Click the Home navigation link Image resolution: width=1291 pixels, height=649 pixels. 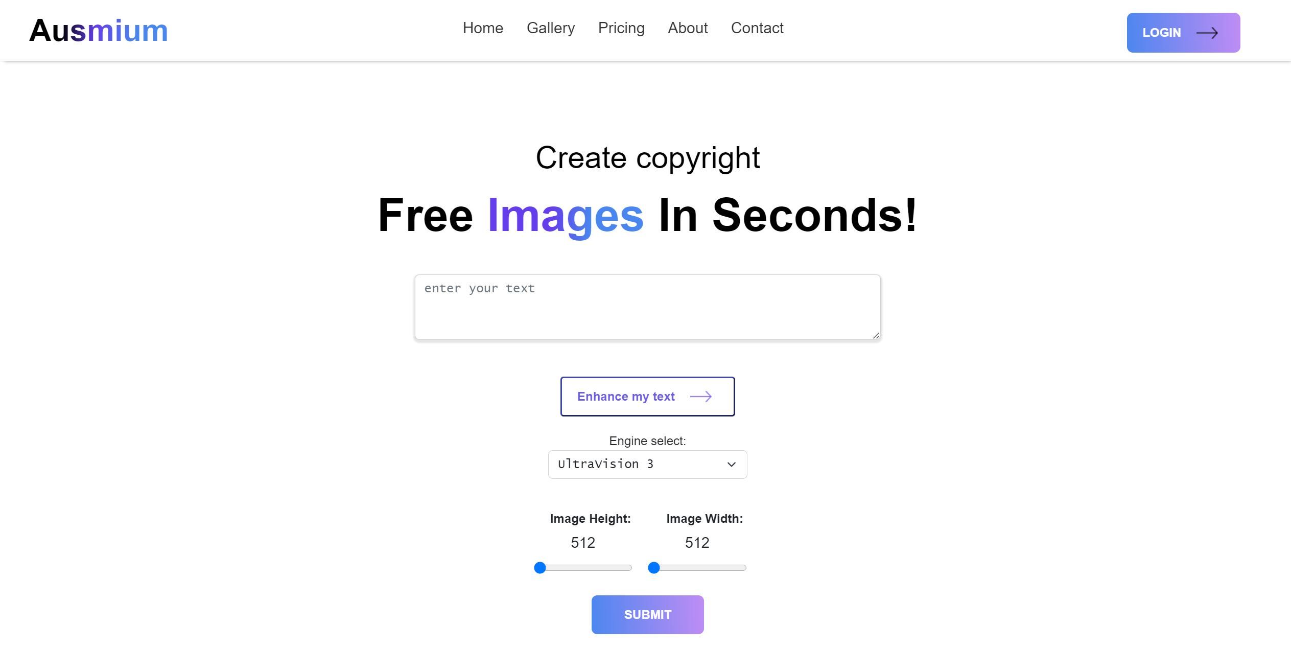point(483,28)
